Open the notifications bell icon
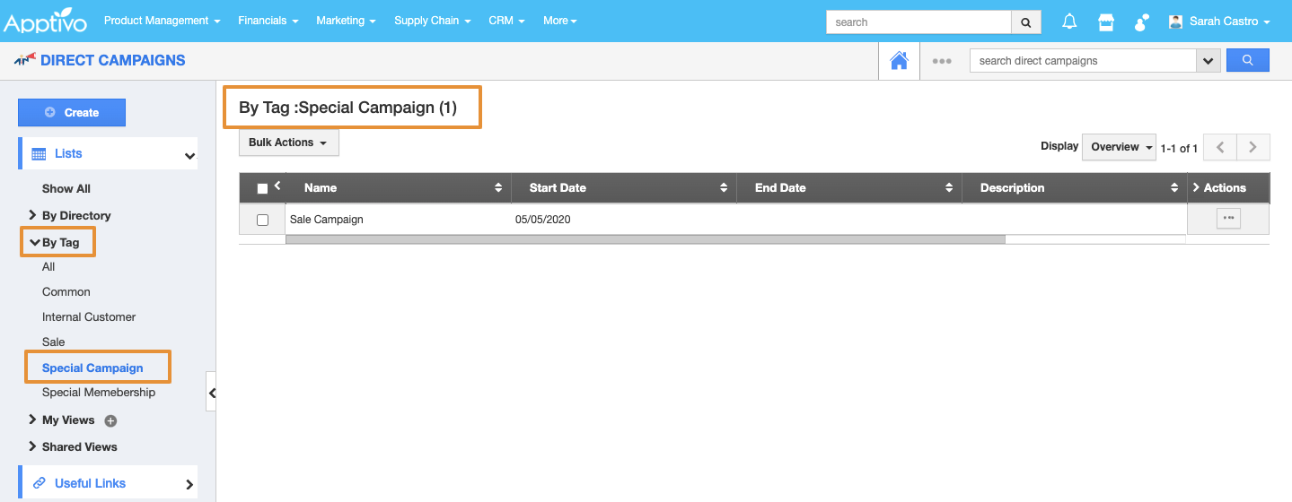This screenshot has height=502, width=1292. click(x=1069, y=22)
